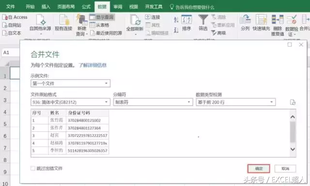Click the preview scrollbar thumb
The width and height of the screenshot is (310, 186).
click(x=293, y=132)
